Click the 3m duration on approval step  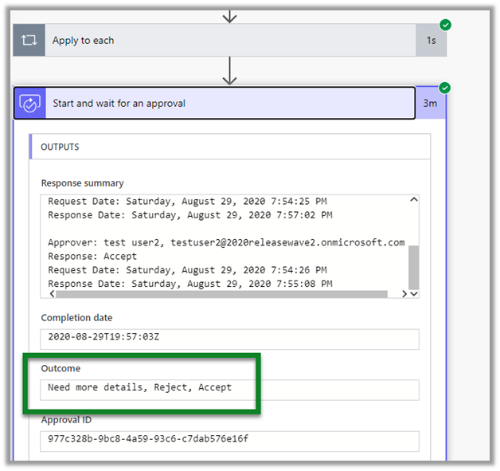pyautogui.click(x=430, y=104)
